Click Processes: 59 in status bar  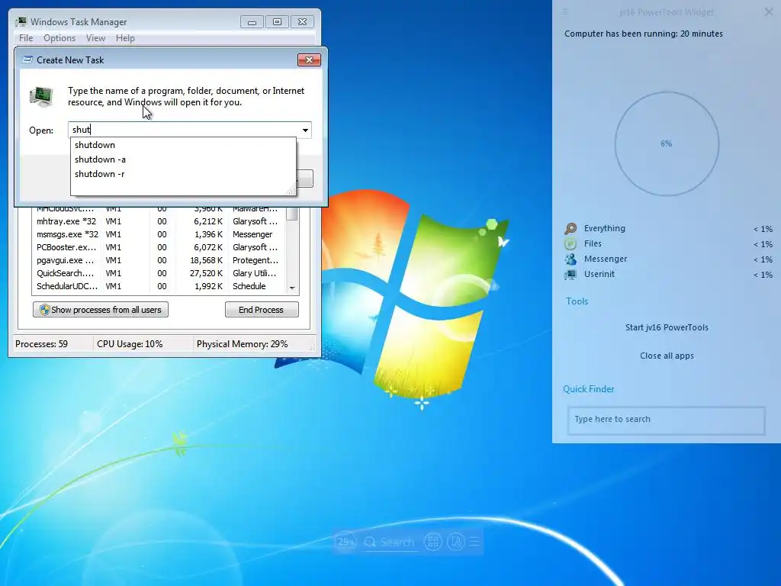pyautogui.click(x=41, y=344)
